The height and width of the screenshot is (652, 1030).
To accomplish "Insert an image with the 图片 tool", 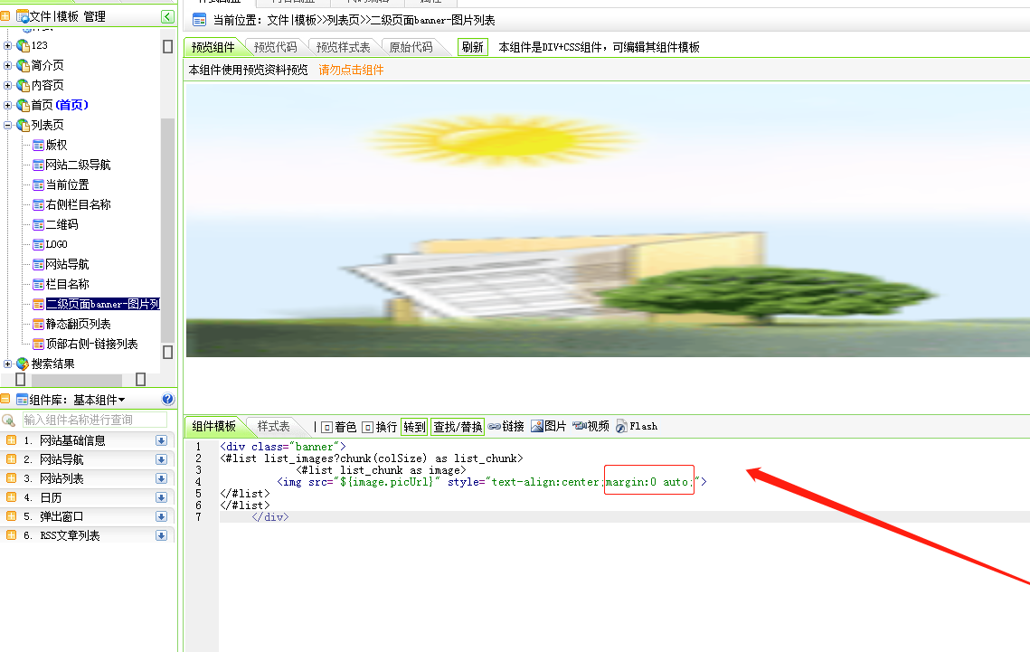I will [549, 427].
